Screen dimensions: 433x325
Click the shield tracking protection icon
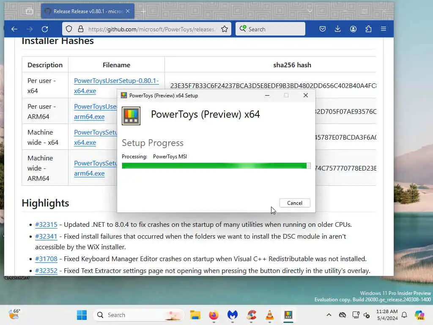(69, 29)
